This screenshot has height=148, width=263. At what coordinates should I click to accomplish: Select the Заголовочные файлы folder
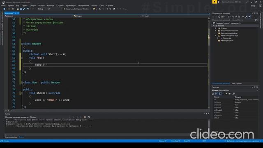click(x=228, y=33)
